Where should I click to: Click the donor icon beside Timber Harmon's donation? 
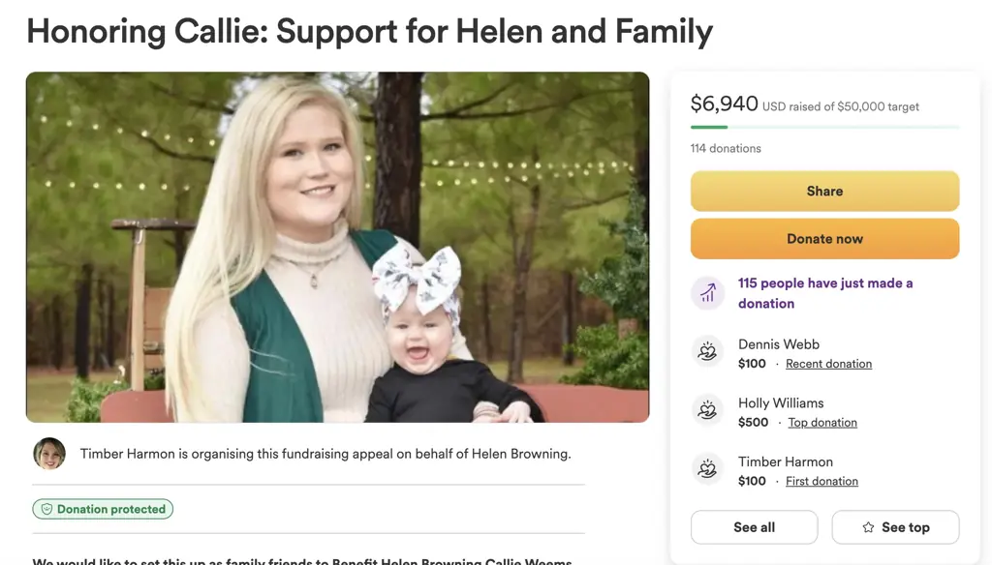(707, 470)
